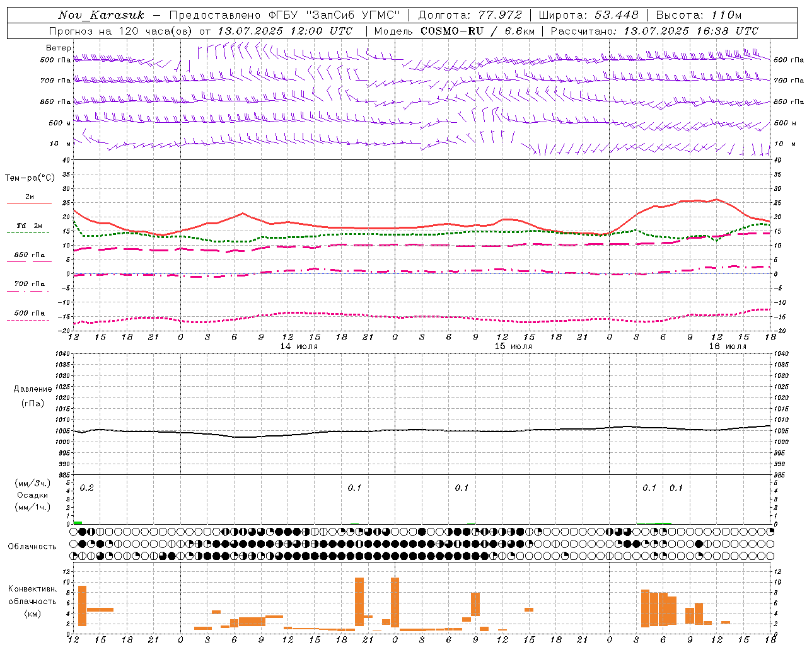
Task: Click the 16 июля date label
Action: click(728, 346)
